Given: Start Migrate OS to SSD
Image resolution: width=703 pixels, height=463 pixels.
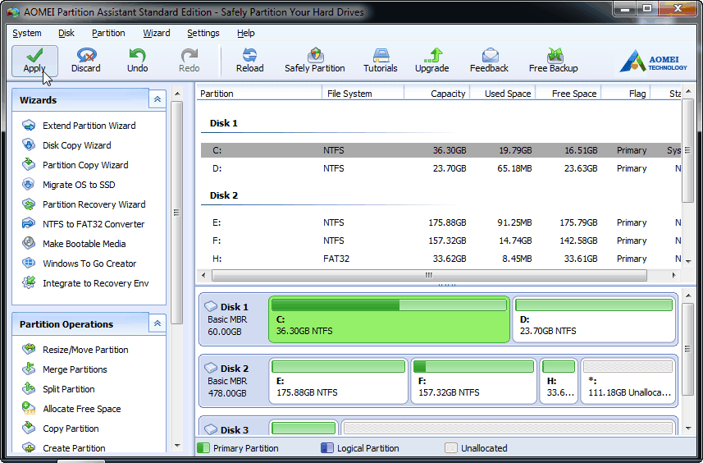Looking at the screenshot, I should pos(69,185).
